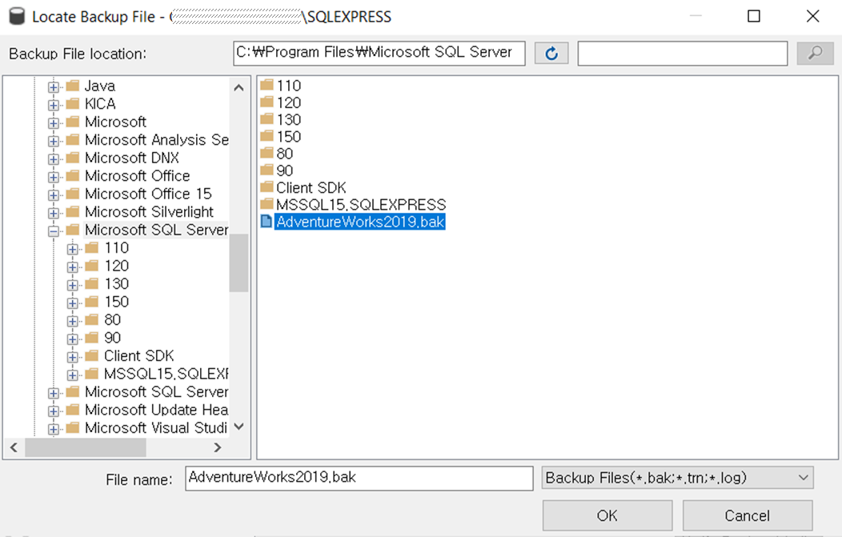Click the OK button

tap(607, 515)
